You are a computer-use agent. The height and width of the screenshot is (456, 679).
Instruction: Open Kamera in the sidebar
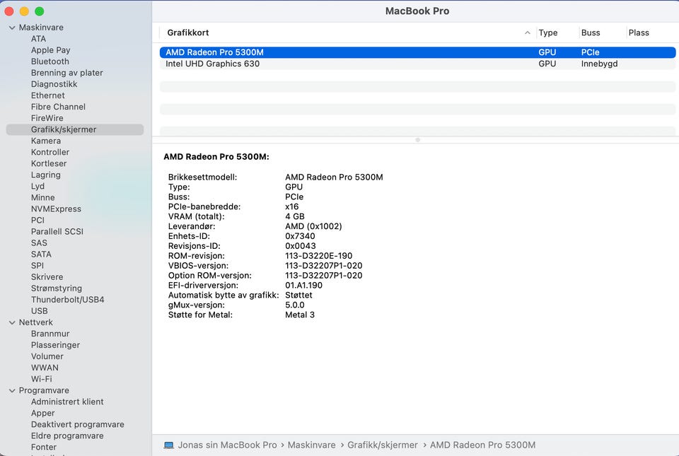(45, 141)
